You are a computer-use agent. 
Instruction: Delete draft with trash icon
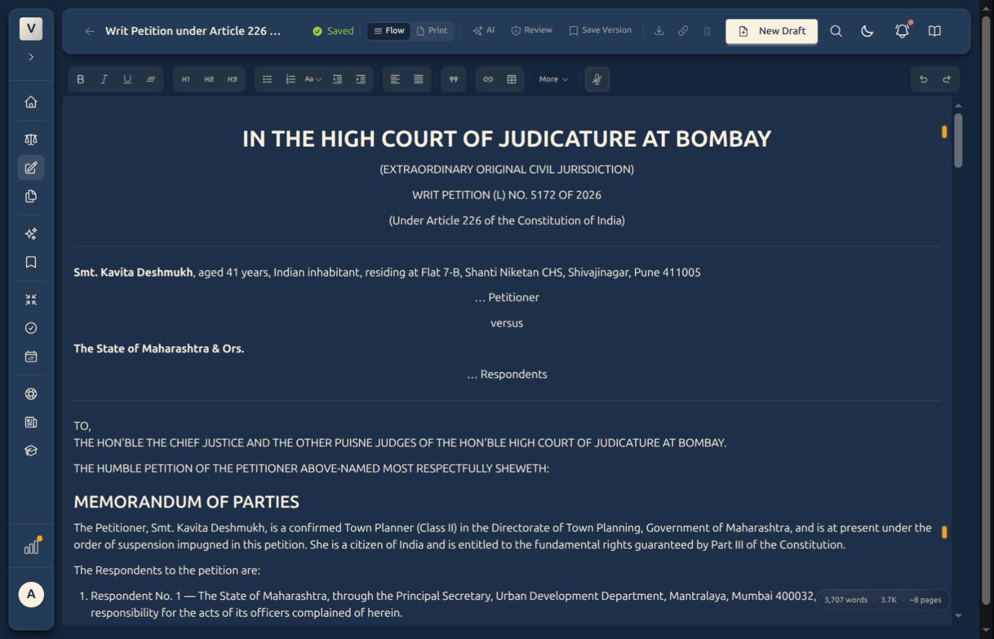click(x=707, y=31)
